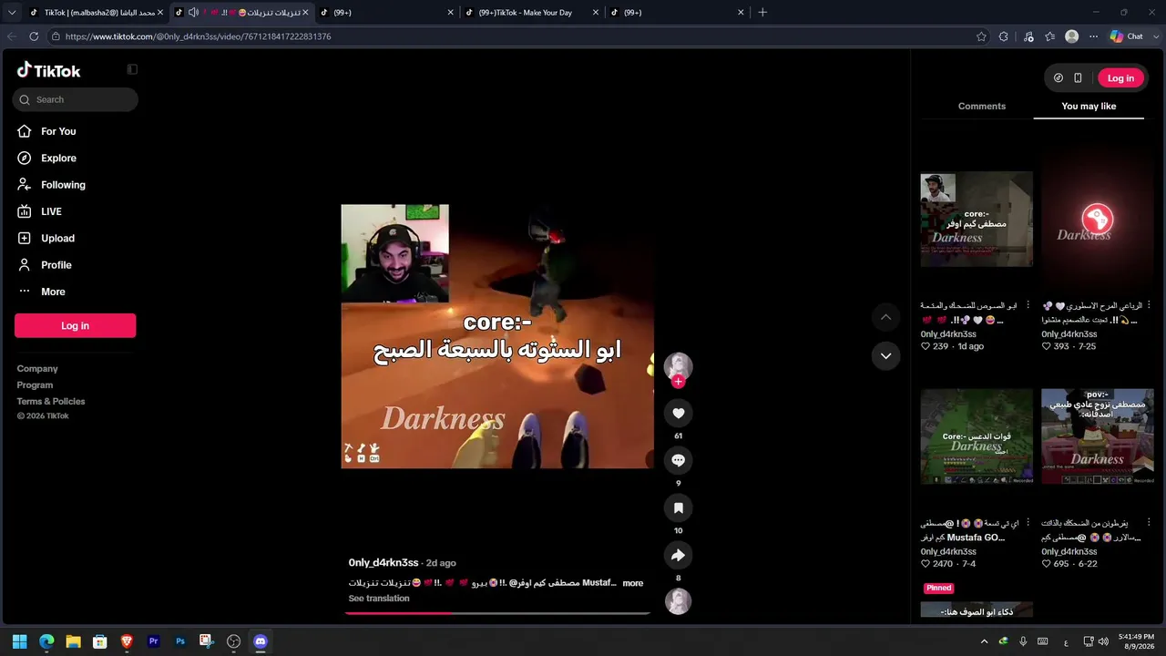The width and height of the screenshot is (1166, 656).
Task: Save the video with the bookmark icon
Action: (678, 508)
